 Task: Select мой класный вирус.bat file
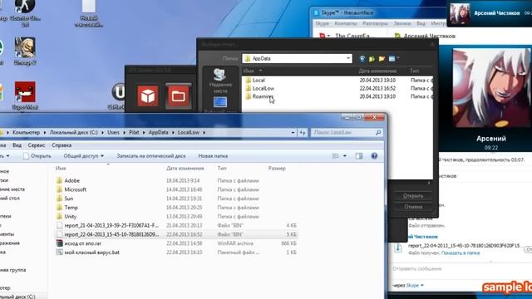(91, 252)
